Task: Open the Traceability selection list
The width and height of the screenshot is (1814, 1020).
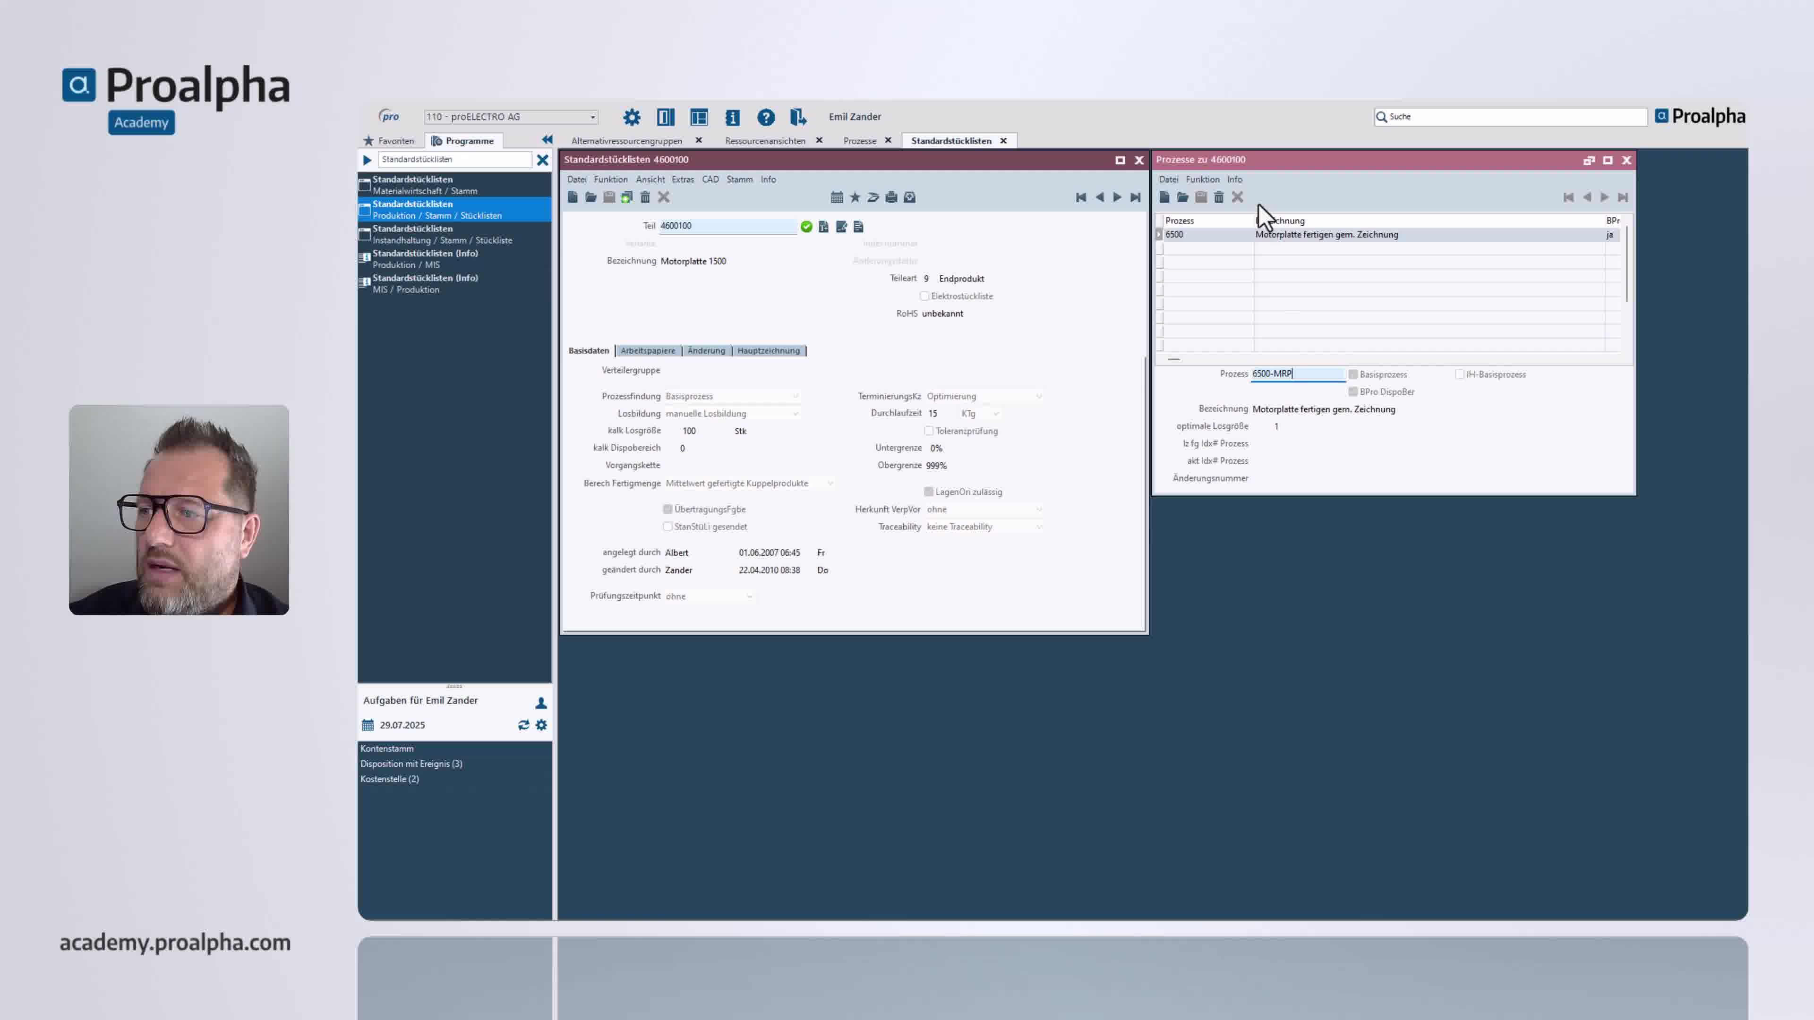Action: click(1039, 527)
